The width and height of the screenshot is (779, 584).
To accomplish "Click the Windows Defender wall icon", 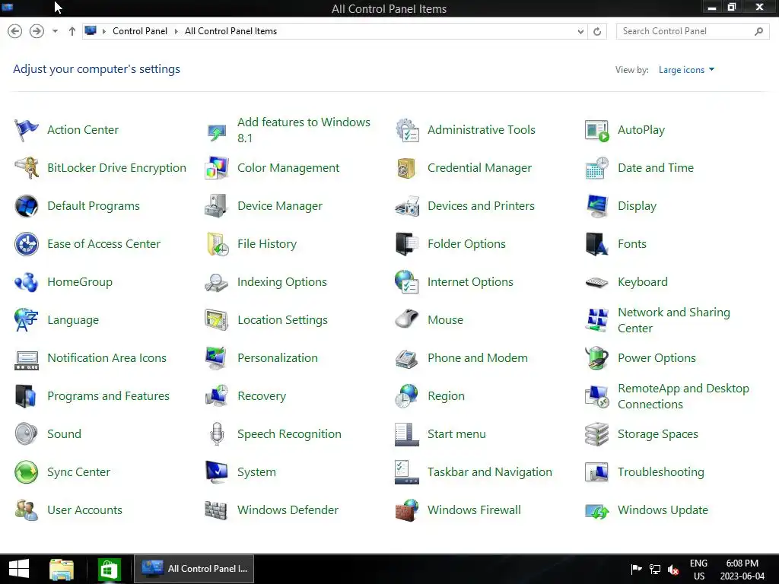I will click(x=217, y=510).
